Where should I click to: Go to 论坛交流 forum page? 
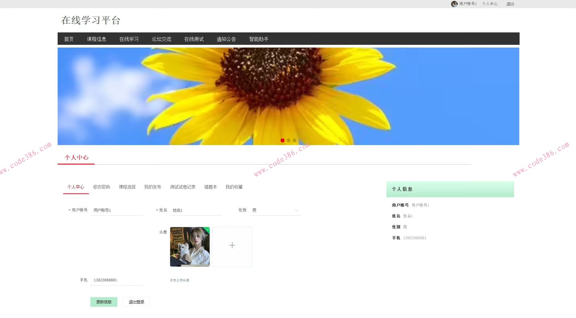161,39
